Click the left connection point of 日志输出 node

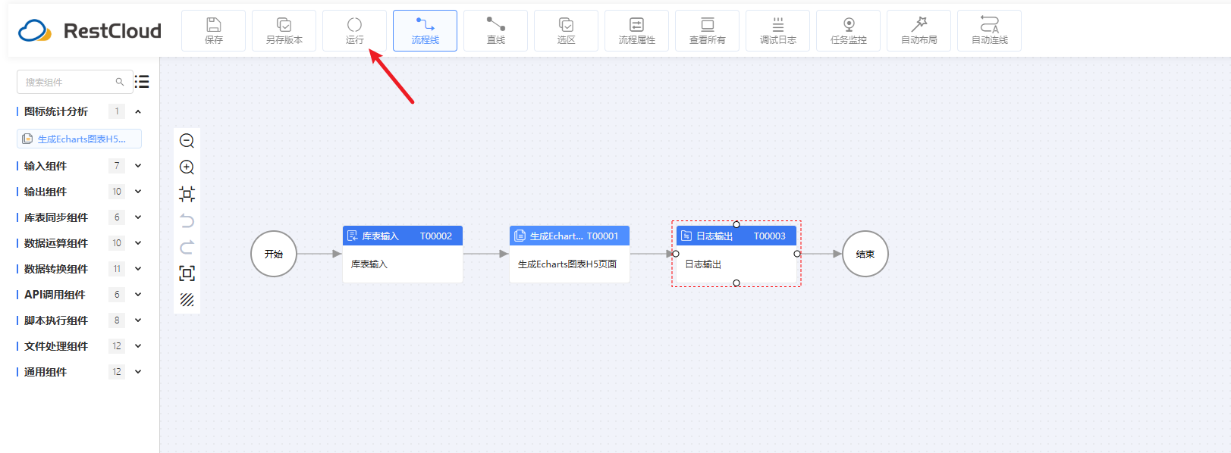[x=676, y=254]
